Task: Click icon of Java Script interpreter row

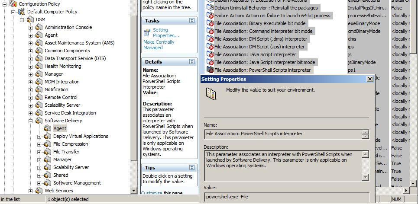Action: click(x=210, y=54)
